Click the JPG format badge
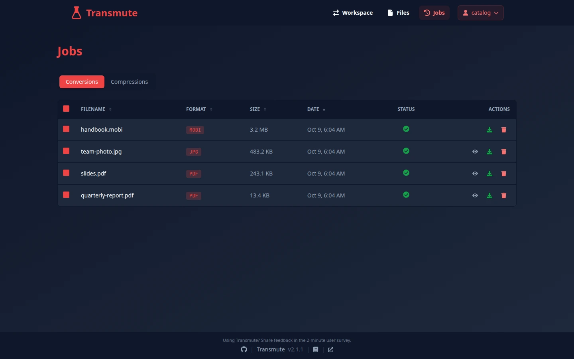Screen dimensions: 574x359 click(194, 152)
